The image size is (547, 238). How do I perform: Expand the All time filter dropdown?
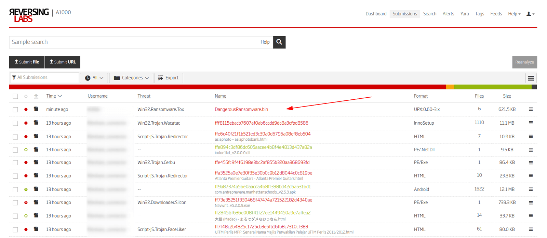(x=94, y=78)
